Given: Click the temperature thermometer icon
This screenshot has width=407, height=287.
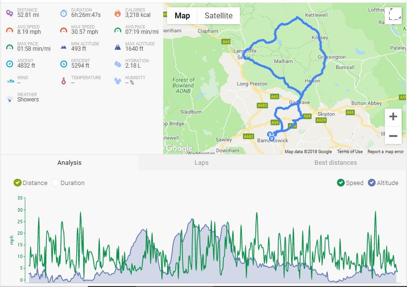Looking at the screenshot, I should click(x=64, y=81).
